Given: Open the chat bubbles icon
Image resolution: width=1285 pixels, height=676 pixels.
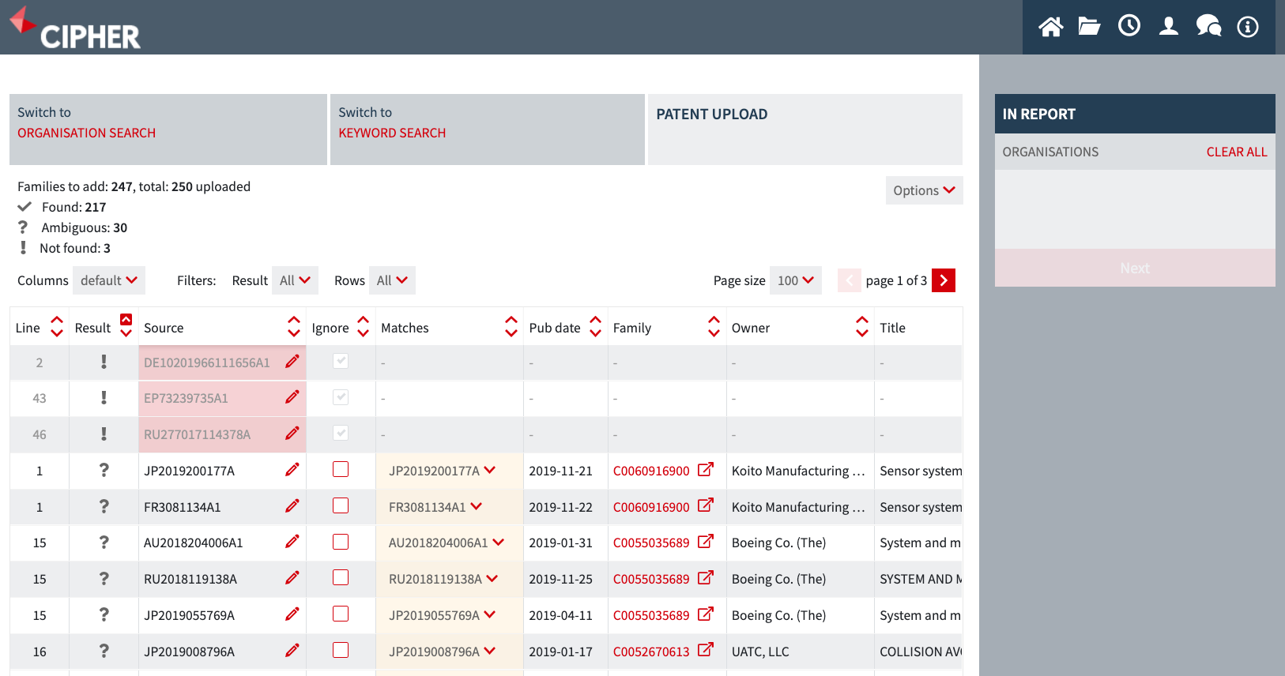Looking at the screenshot, I should [1208, 27].
